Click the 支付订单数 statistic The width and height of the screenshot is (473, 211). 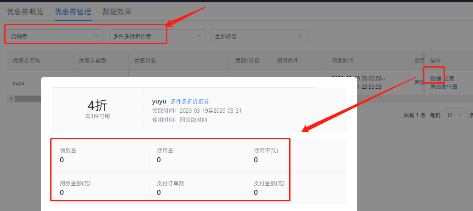coord(171,188)
